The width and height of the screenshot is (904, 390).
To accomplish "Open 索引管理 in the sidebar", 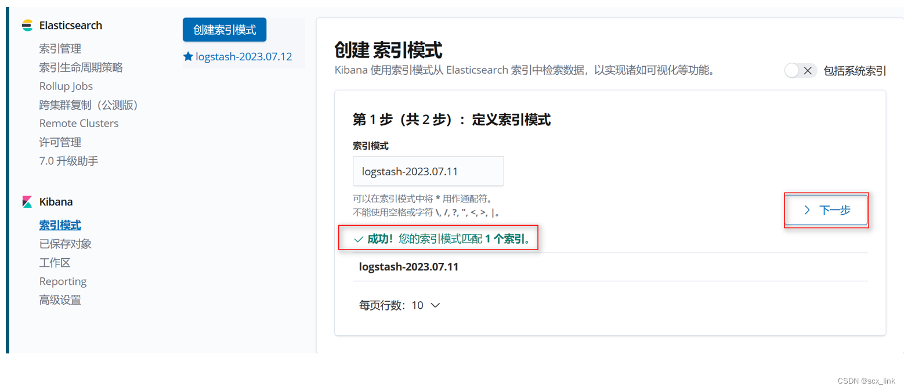I will point(60,49).
